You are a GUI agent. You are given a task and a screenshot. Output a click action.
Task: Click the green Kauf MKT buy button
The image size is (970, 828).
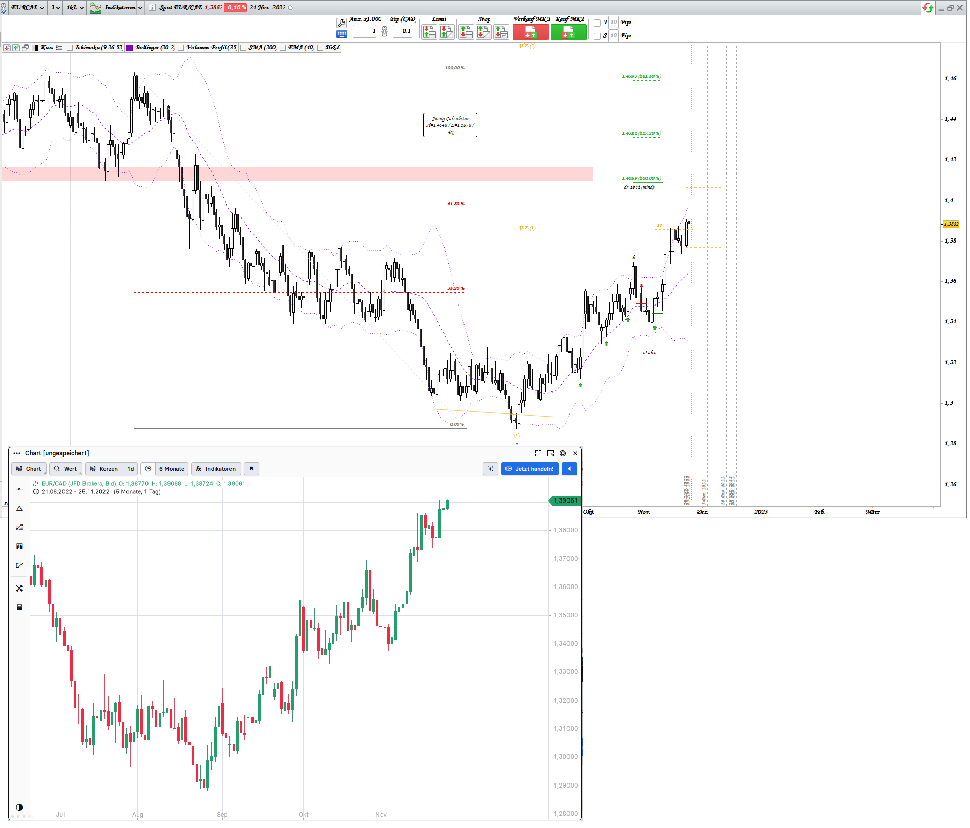[568, 32]
